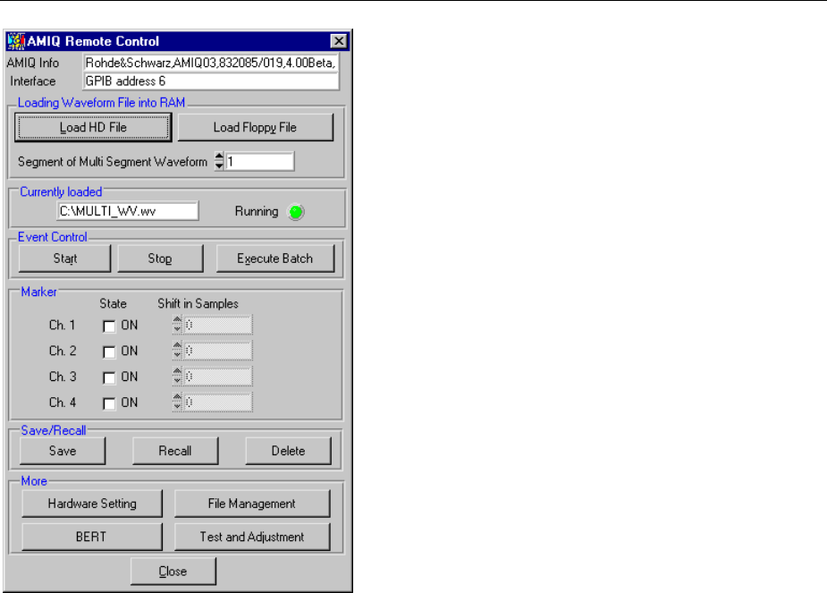Enable marker Ch. 1 ON checkbox
The width and height of the screenshot is (827, 593).
(109, 326)
